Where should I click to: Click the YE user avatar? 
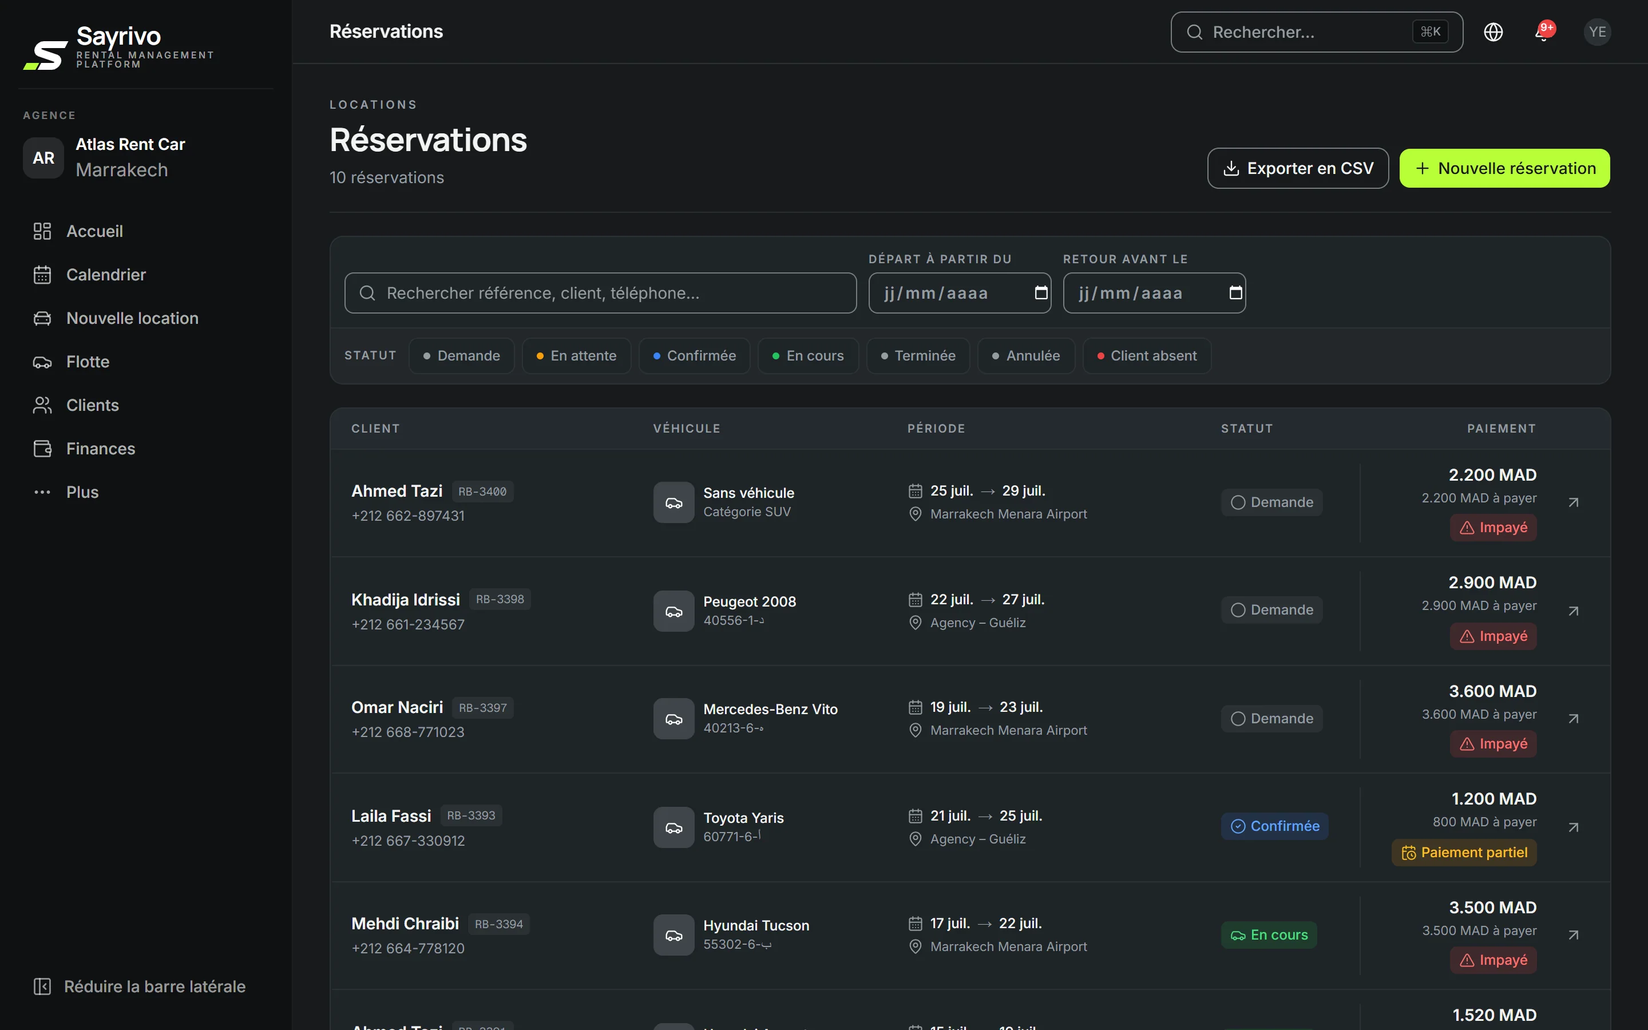coord(1597,32)
